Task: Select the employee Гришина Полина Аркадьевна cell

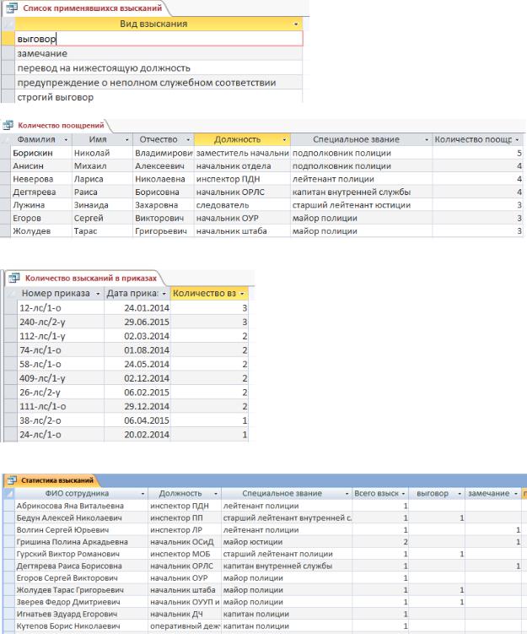Action: 69,540
